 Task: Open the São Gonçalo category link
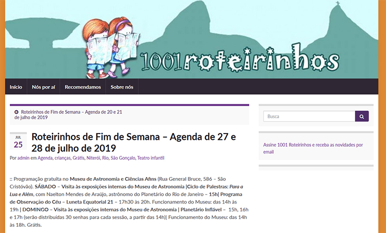click(123, 158)
